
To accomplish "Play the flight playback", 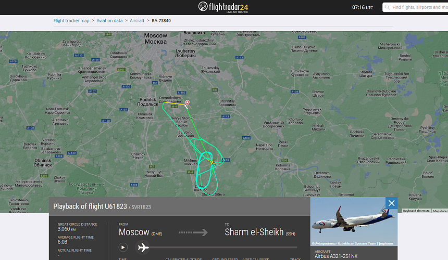I will tap(123, 247).
